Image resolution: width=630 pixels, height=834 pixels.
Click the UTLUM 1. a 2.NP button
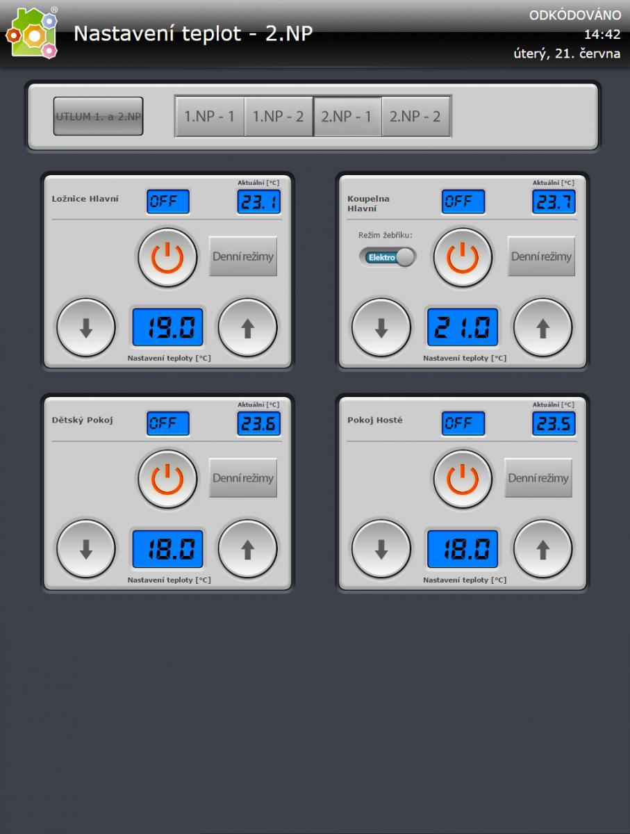(98, 116)
